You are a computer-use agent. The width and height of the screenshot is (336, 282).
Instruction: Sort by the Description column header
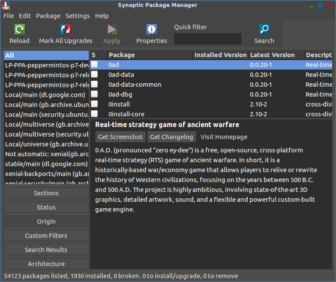pyautogui.click(x=318, y=55)
